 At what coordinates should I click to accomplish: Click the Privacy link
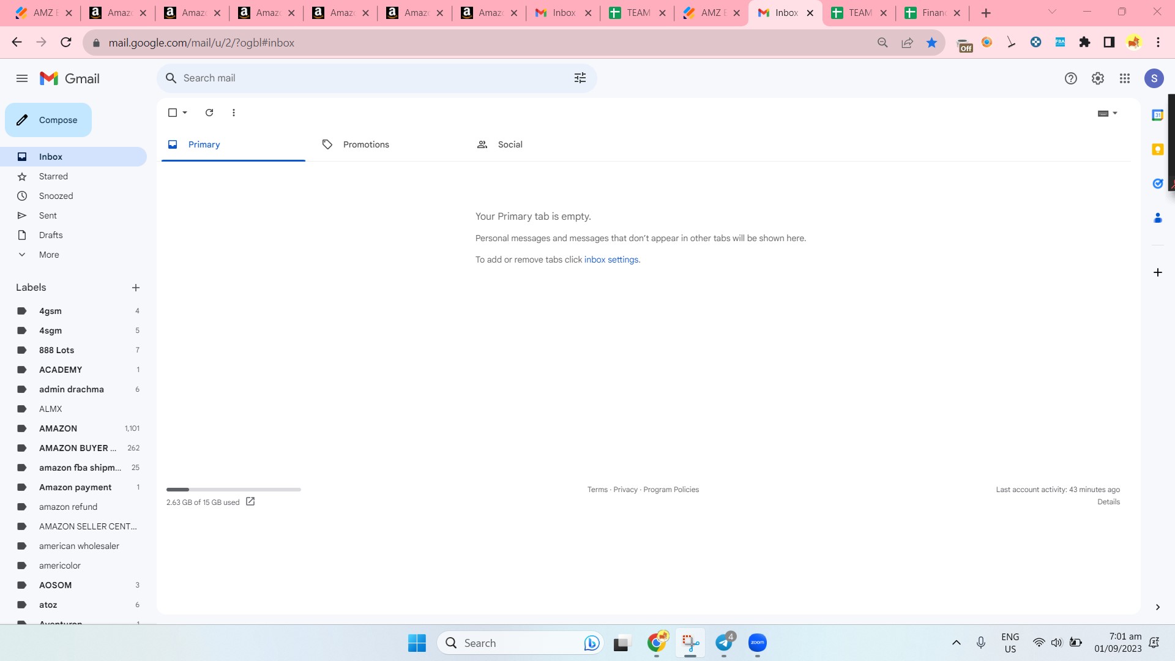[x=625, y=490]
